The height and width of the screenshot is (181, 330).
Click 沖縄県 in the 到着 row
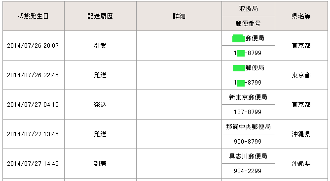[301, 164]
